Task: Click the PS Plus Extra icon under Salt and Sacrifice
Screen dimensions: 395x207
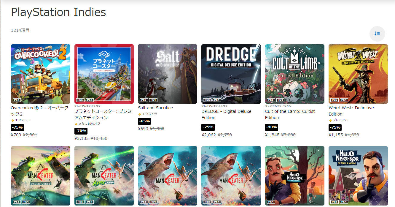Action: (x=140, y=114)
